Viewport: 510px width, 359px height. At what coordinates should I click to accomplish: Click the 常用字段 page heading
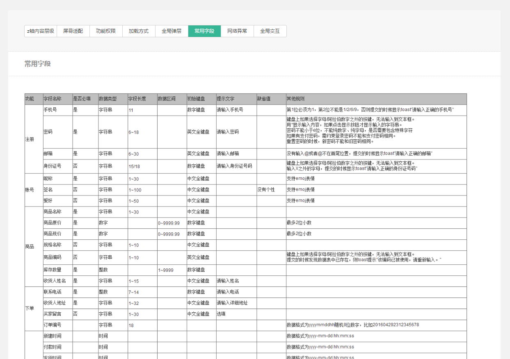coord(37,64)
